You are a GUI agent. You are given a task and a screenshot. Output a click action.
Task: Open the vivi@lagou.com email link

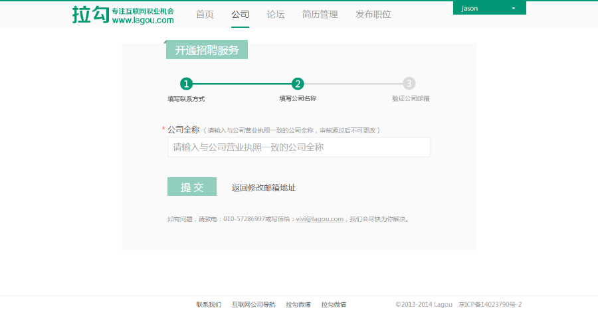pos(320,219)
